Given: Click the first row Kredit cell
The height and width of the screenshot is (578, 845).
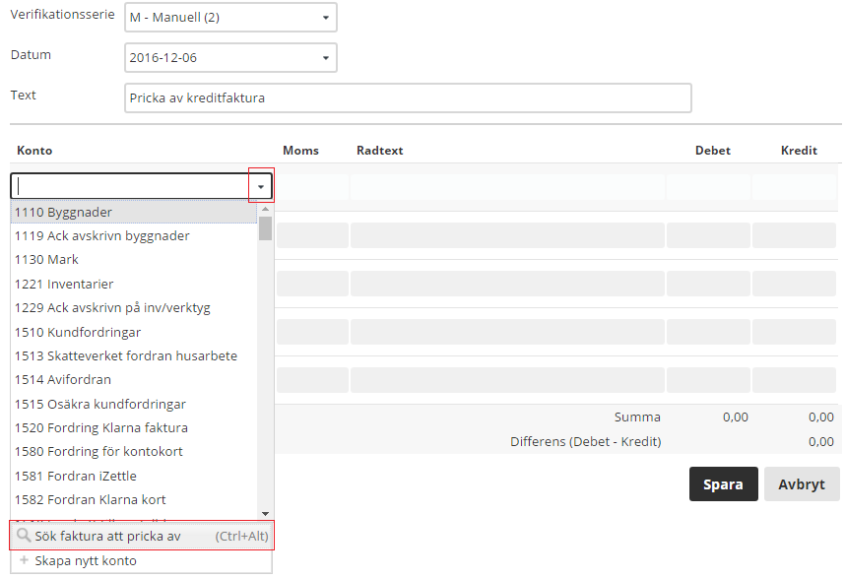Looking at the screenshot, I should [x=794, y=187].
